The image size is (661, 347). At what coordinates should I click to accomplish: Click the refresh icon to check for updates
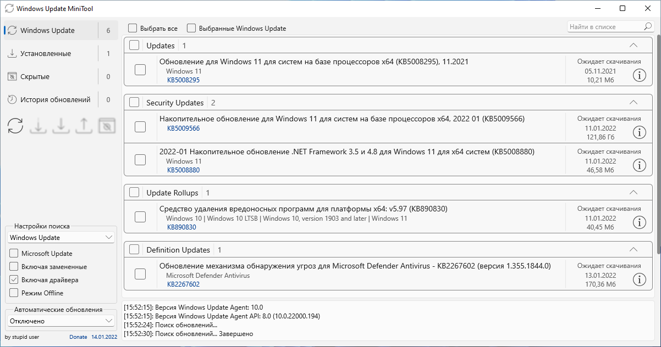point(15,126)
